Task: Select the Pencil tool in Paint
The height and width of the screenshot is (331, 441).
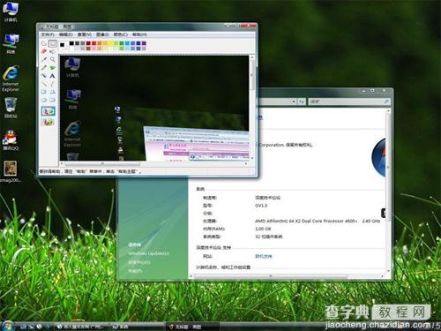Action: (x=44, y=68)
